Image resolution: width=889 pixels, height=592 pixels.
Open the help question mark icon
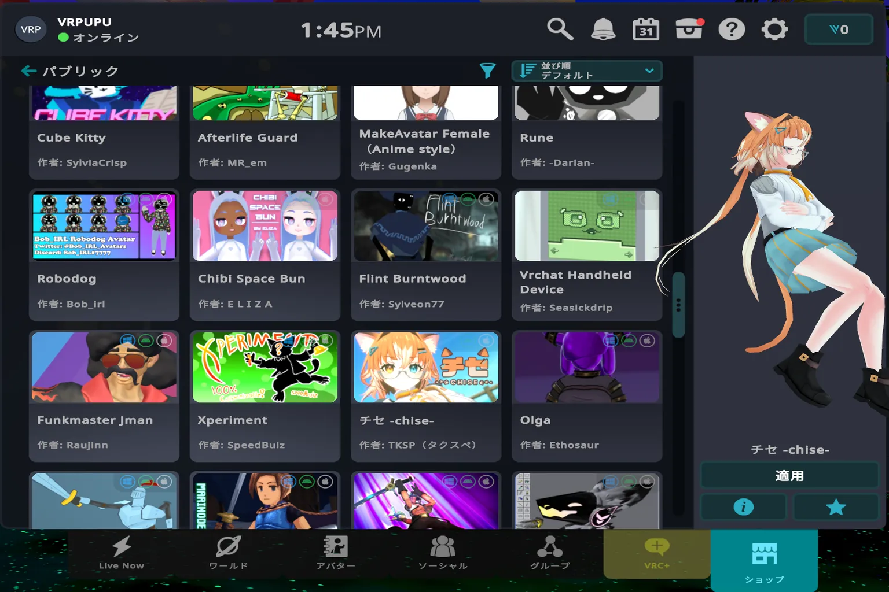(x=732, y=29)
